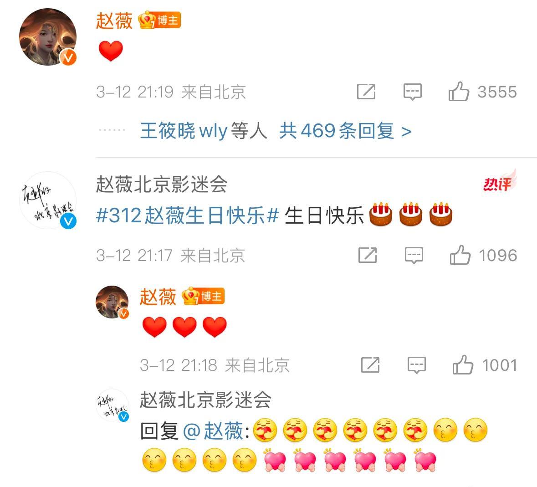The height and width of the screenshot is (487, 537).
Task: Open 王筱晓wly user profile link
Action: [184, 131]
